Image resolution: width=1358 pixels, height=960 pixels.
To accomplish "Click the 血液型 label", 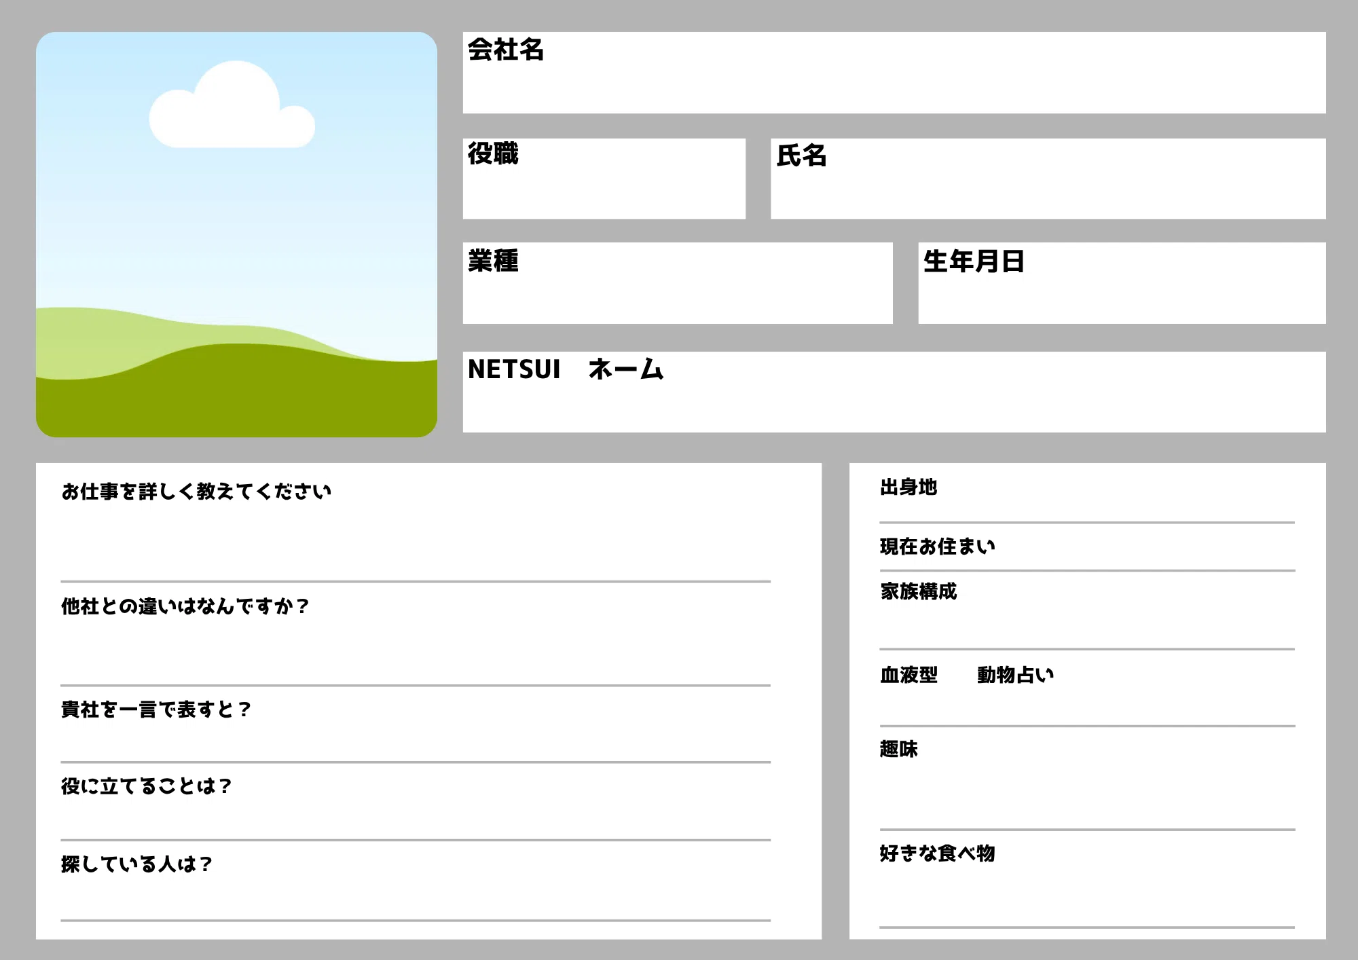I will point(909,675).
